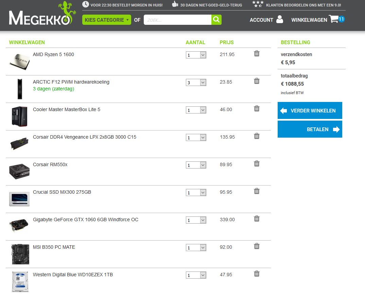Viewport: 365px width, 298px height.
Task: Click the '3 dagen (zaterdag)' delivery text
Action: click(x=54, y=89)
